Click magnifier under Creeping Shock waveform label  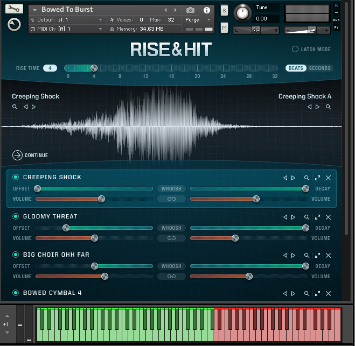(x=15, y=107)
